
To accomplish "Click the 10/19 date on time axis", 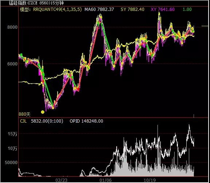I will coord(150,180).
